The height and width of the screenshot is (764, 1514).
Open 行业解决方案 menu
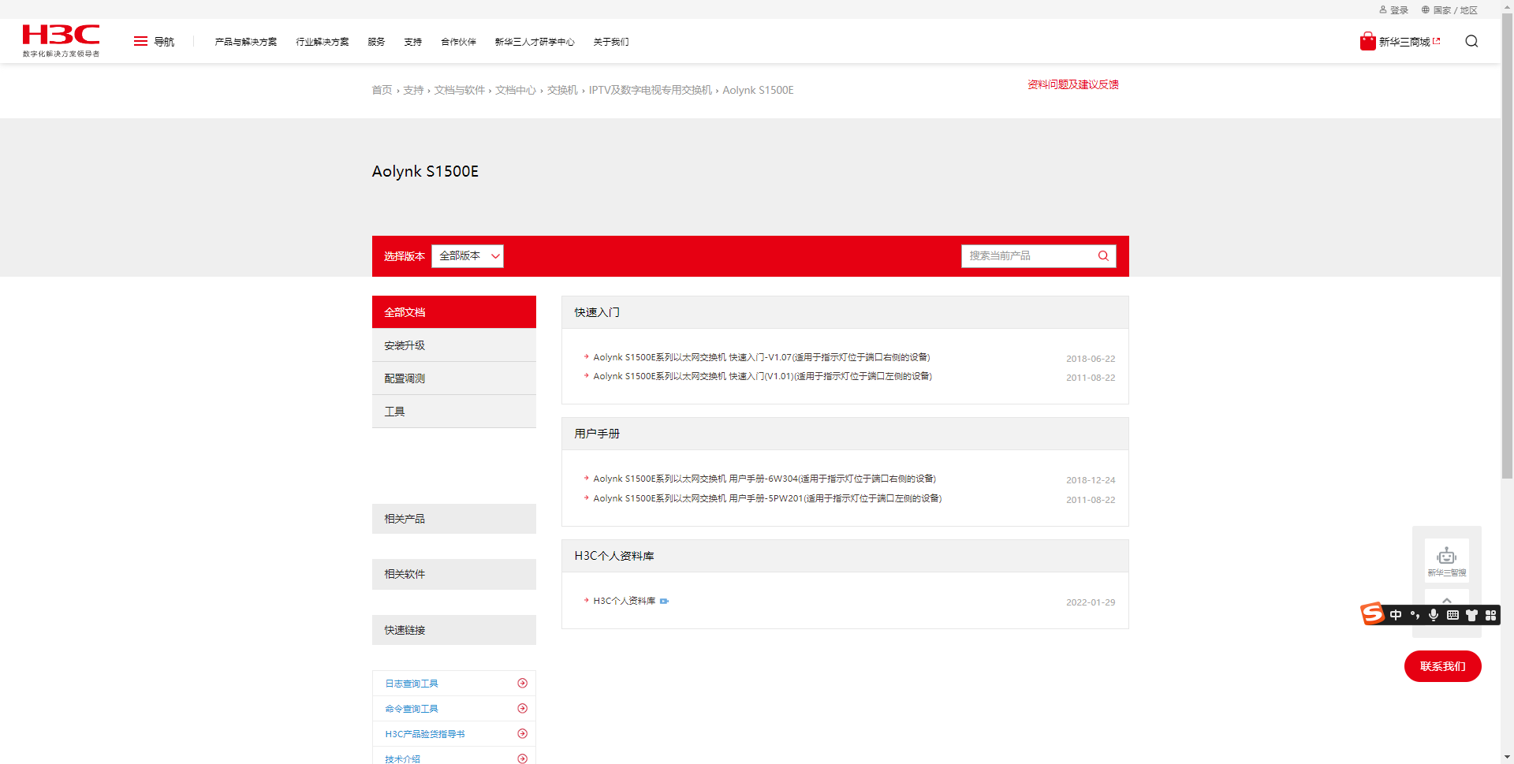point(323,42)
